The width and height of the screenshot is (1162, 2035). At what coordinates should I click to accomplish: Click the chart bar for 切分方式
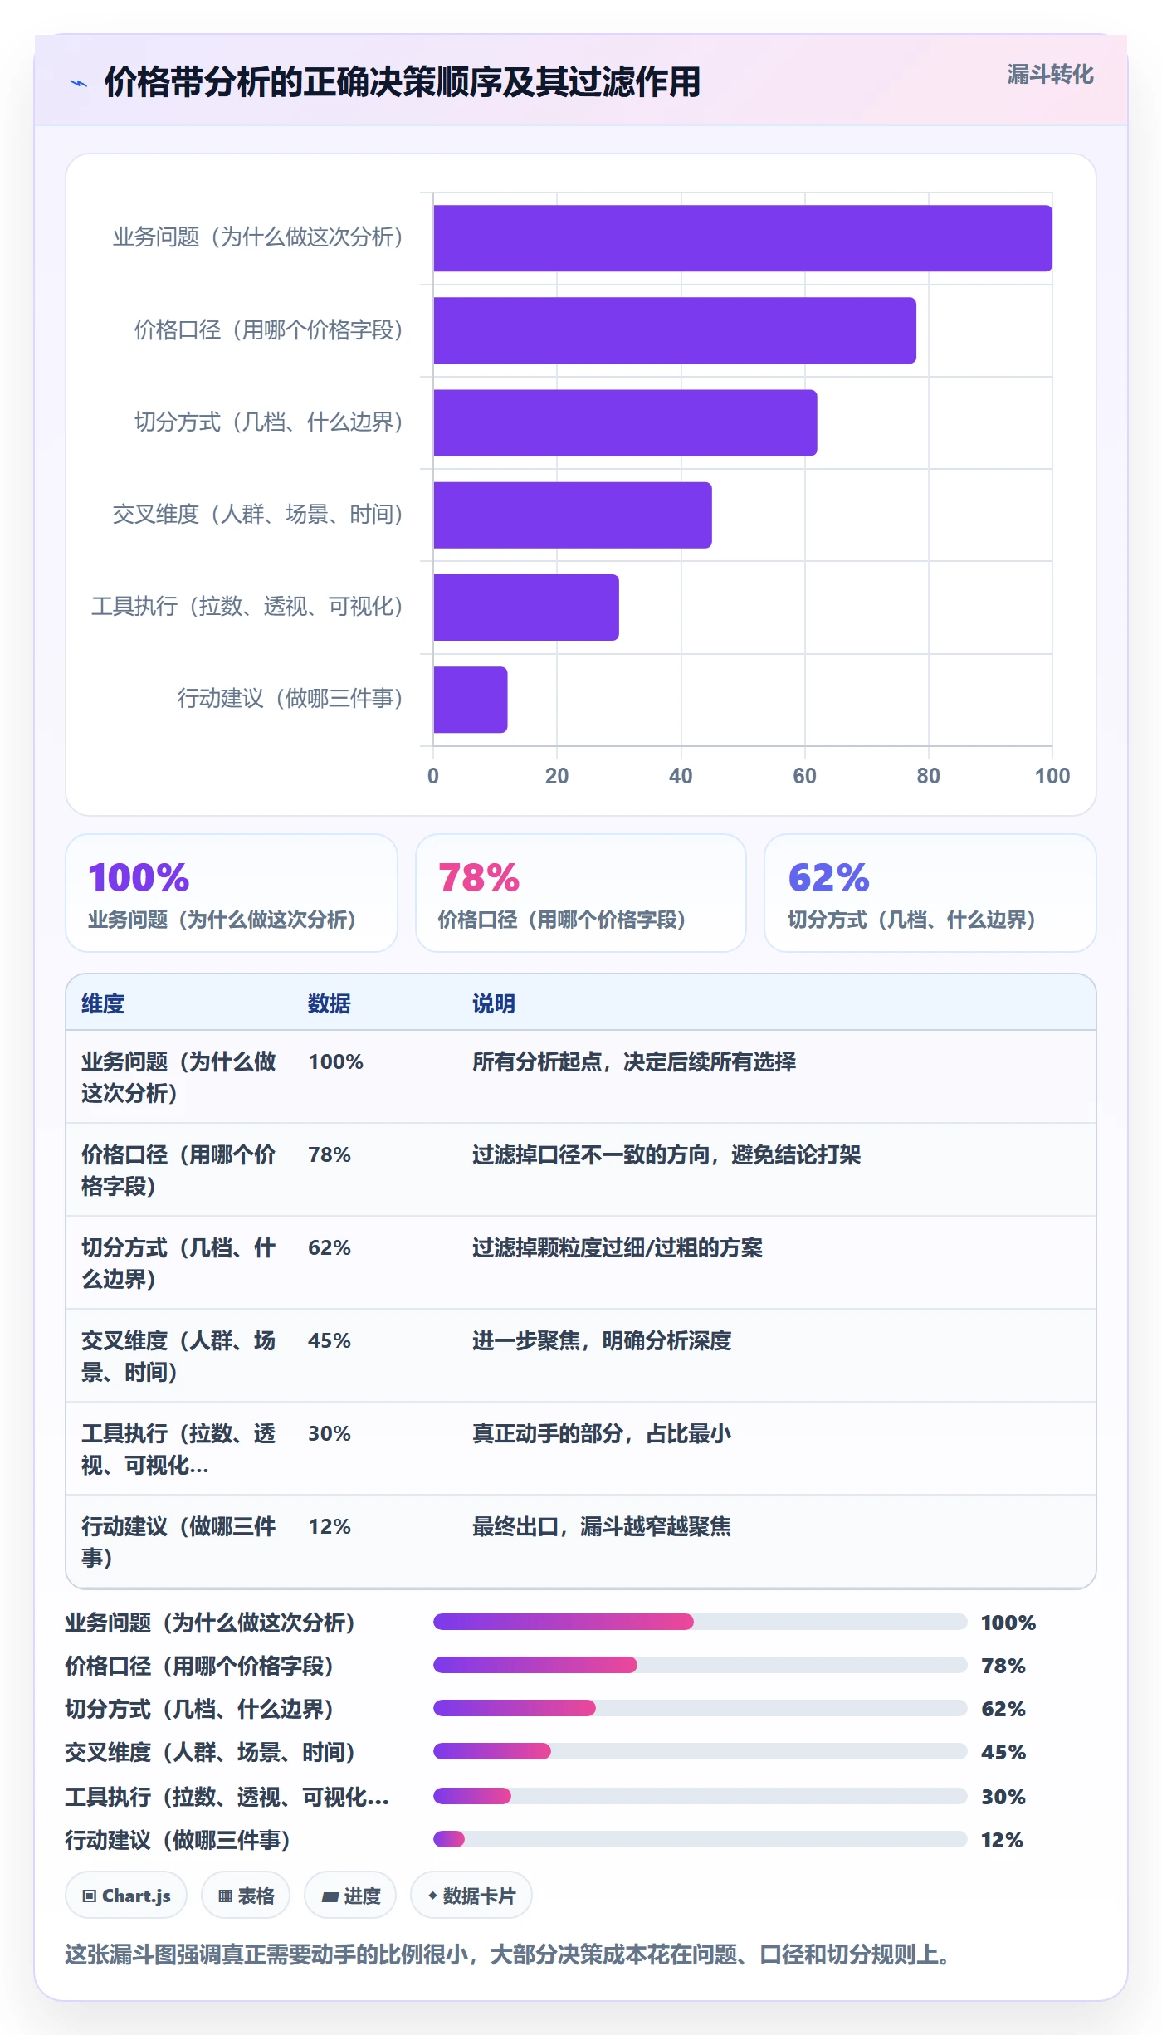(x=625, y=422)
